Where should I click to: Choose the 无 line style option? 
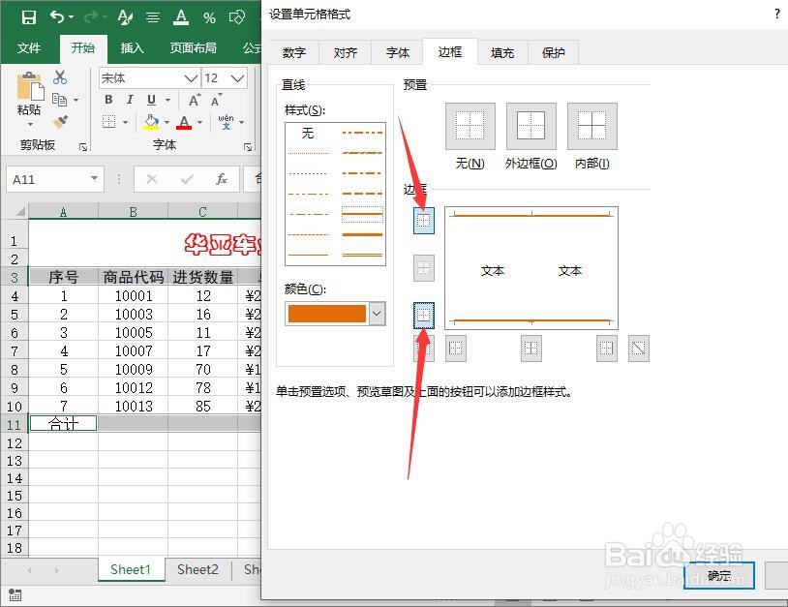[308, 134]
